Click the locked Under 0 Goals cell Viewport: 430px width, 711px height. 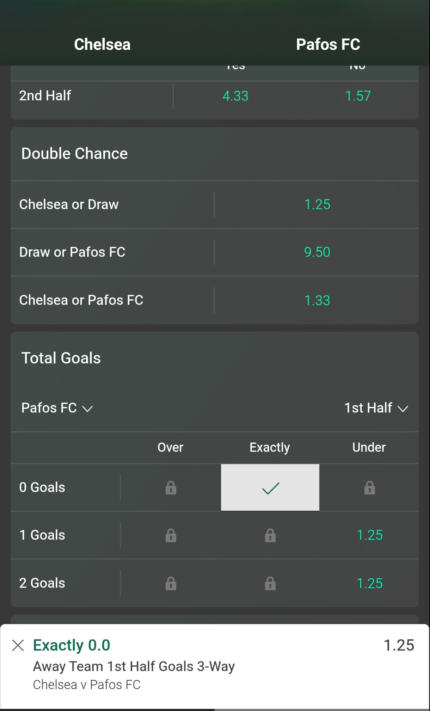pos(369,488)
